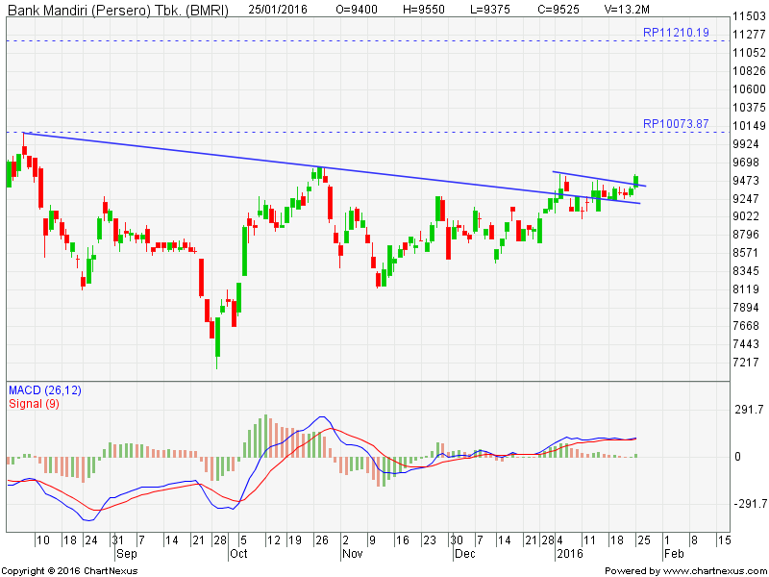Click the Dec month label on the time axis
This screenshot has width=769, height=577.
click(x=465, y=554)
